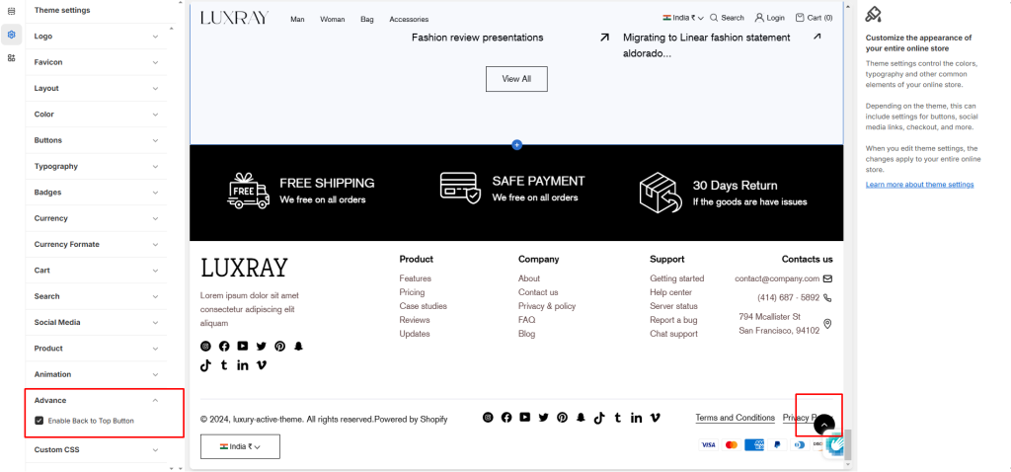This screenshot has height=472, width=1011.
Task: Expand the Logo settings section
Action: [96, 37]
